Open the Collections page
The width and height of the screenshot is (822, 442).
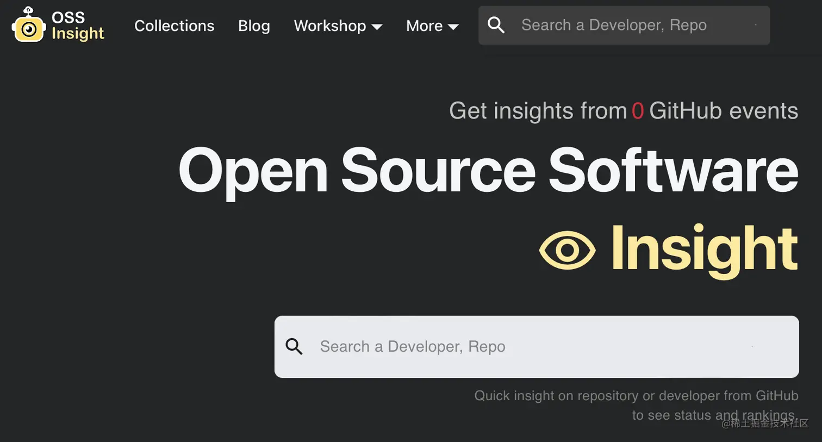pos(174,26)
